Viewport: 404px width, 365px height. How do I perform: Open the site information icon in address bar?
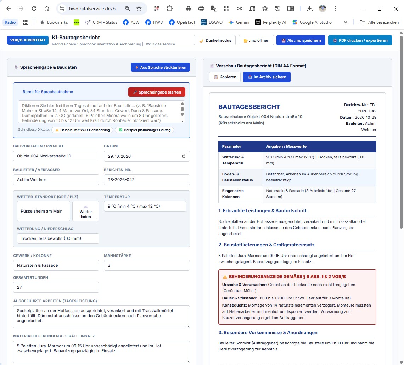click(x=62, y=9)
